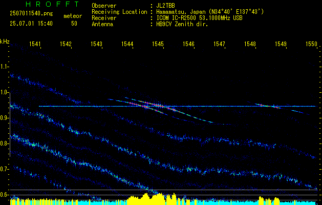Screen dimensions: 322x205
Task: Click the observer callsign JL2TBB
Action: click(x=165, y=6)
